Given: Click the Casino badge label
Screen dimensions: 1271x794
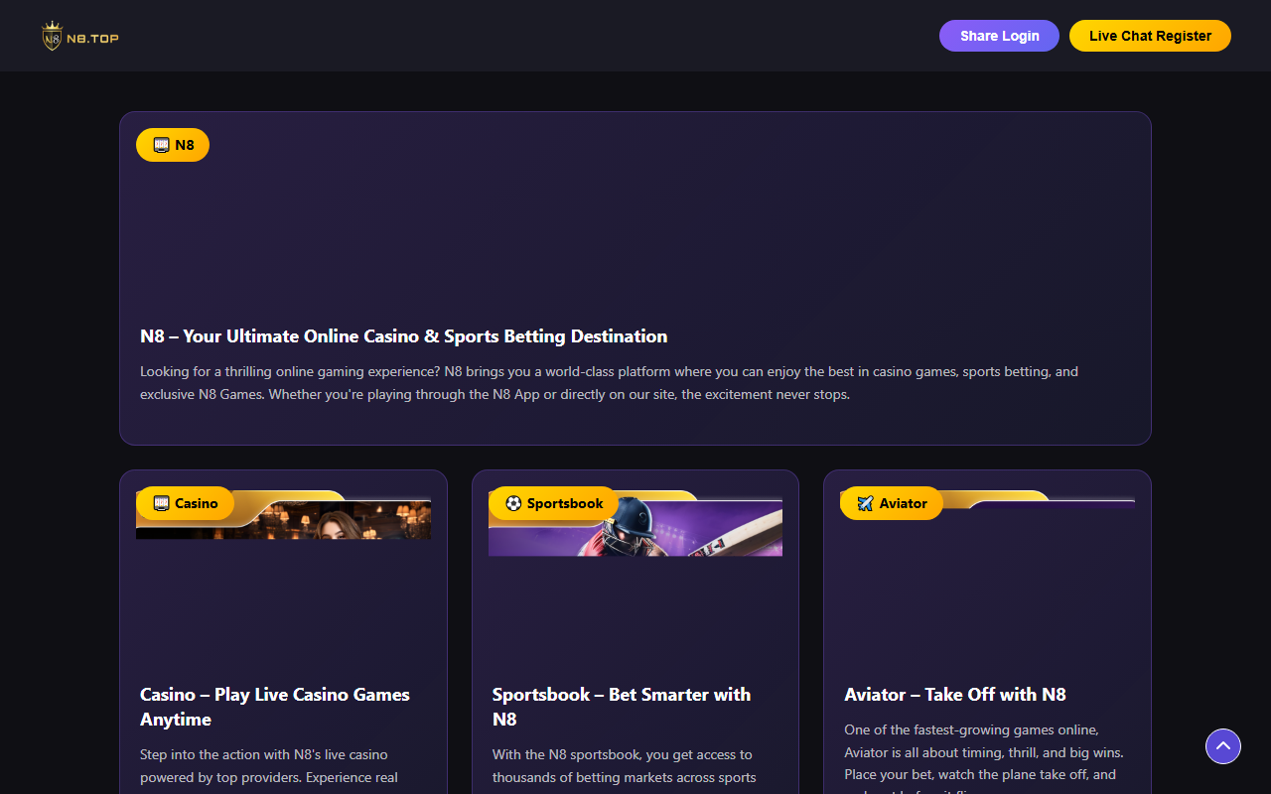Looking at the screenshot, I should (x=185, y=503).
